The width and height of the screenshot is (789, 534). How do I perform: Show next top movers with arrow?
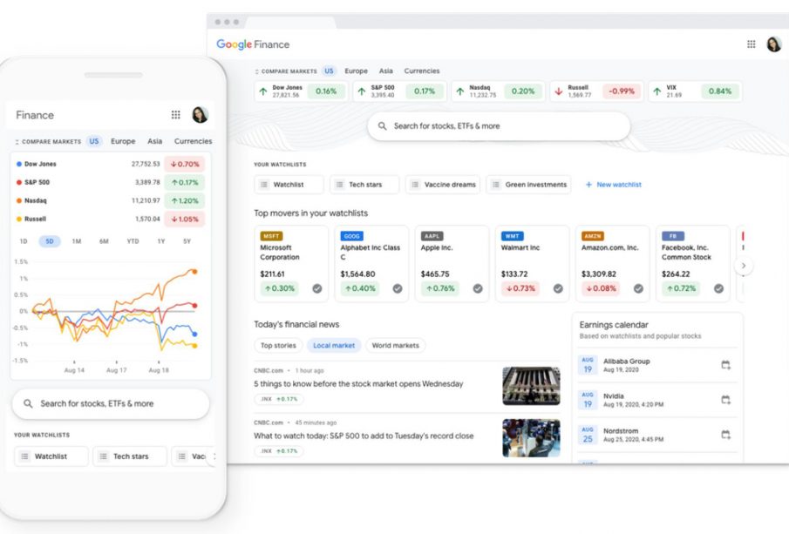743,266
